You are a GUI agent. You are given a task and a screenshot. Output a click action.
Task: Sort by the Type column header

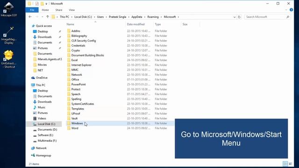coord(158,24)
